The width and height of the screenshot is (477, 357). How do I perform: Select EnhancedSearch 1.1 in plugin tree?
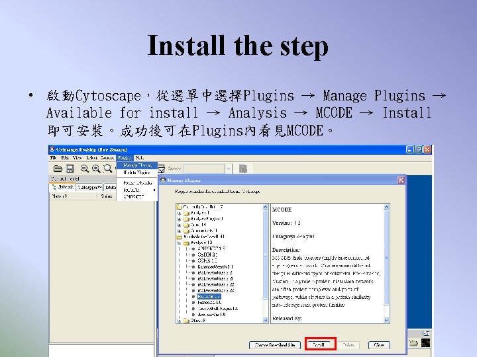click(x=215, y=266)
